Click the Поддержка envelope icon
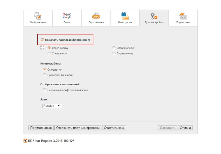The width and height of the screenshot is (221, 154). [x=183, y=16]
